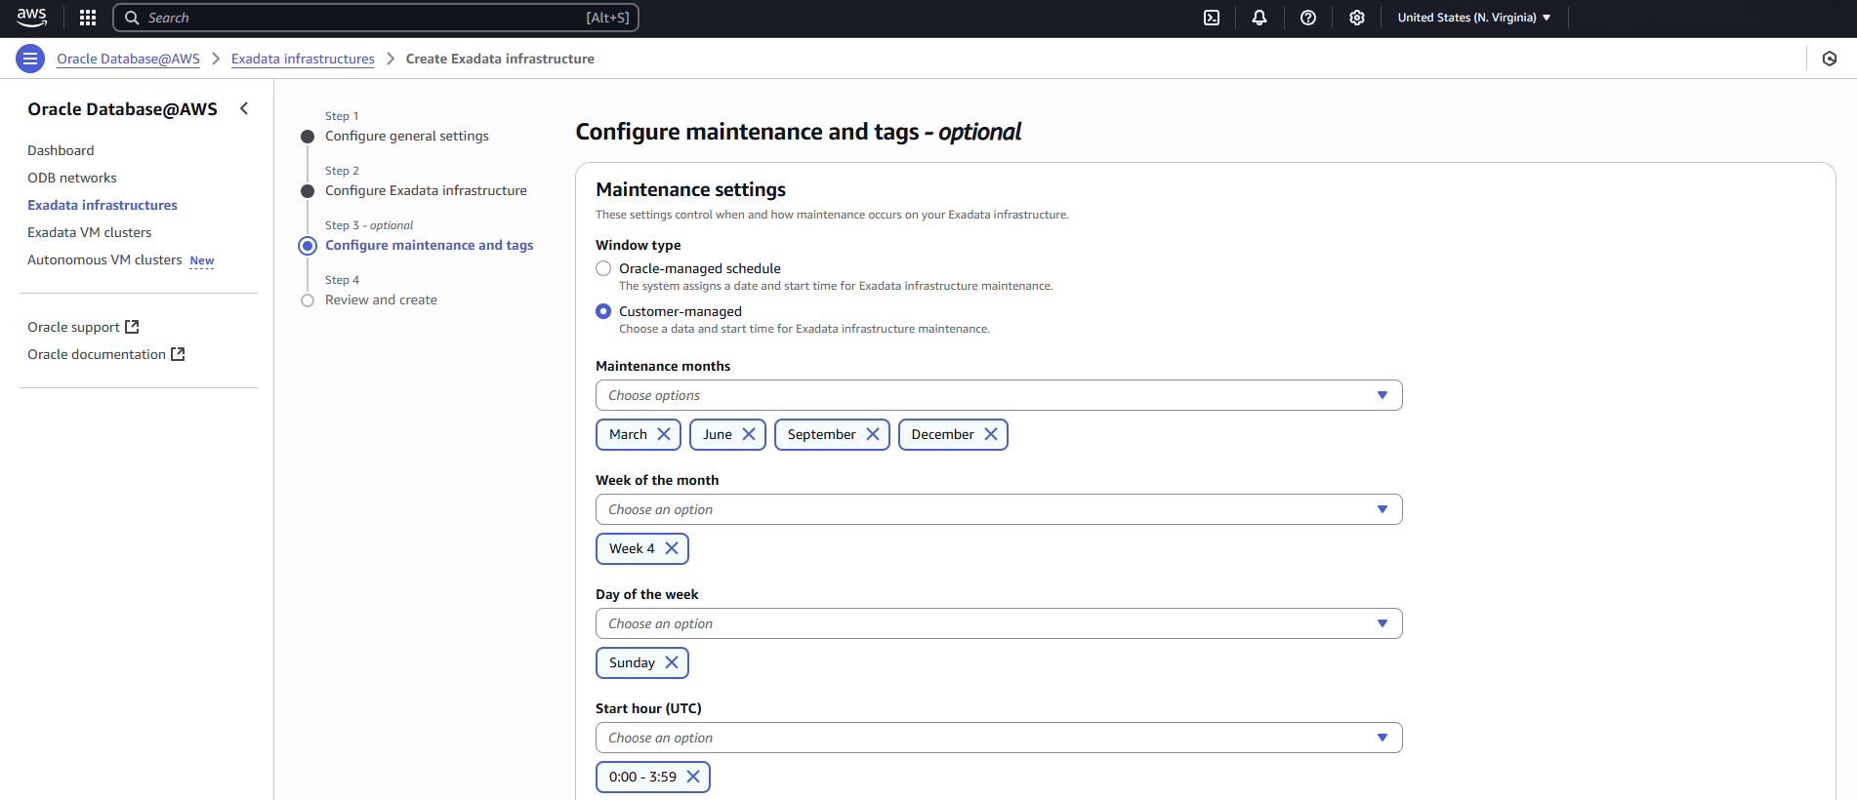
Task: Collapse the Oracle Database@AWS sidebar
Action: click(x=244, y=108)
